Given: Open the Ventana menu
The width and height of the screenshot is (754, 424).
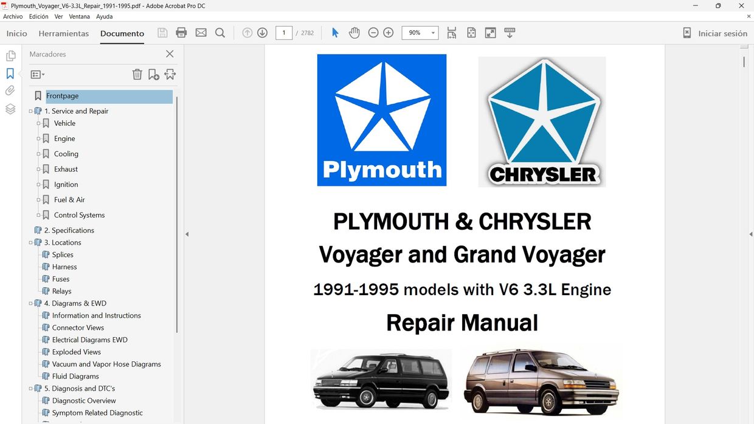Looking at the screenshot, I should (79, 16).
